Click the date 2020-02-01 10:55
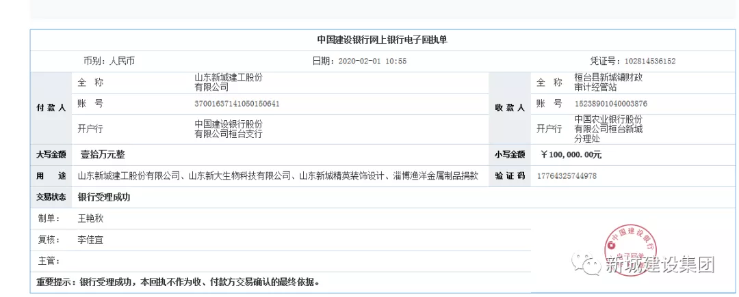 (x=372, y=61)
